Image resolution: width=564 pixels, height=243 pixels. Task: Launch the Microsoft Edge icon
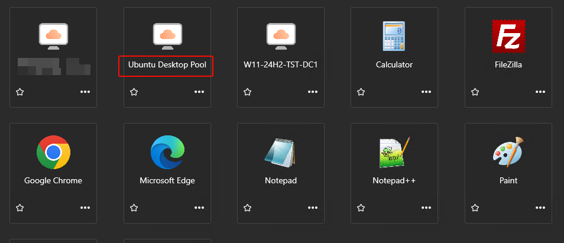tap(167, 152)
